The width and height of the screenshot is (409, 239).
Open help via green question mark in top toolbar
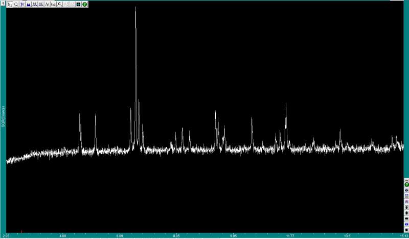point(85,5)
